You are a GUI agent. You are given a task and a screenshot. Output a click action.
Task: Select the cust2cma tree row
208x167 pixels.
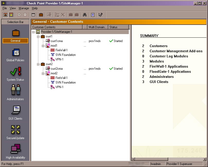click(57, 69)
